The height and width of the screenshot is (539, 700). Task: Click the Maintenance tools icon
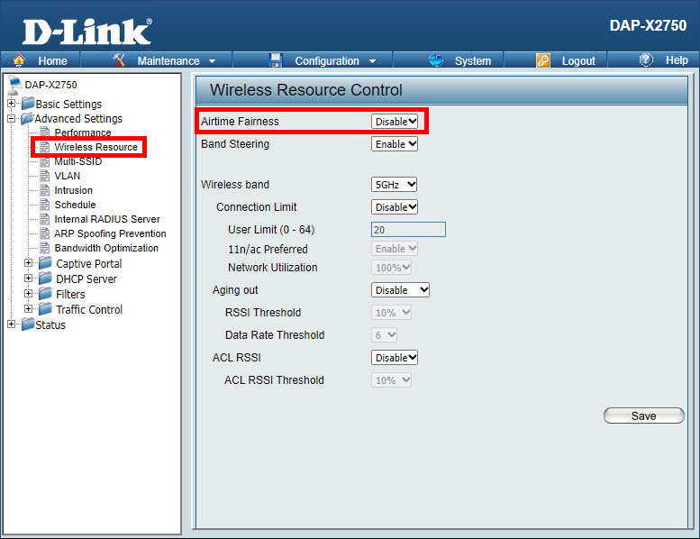tap(121, 60)
